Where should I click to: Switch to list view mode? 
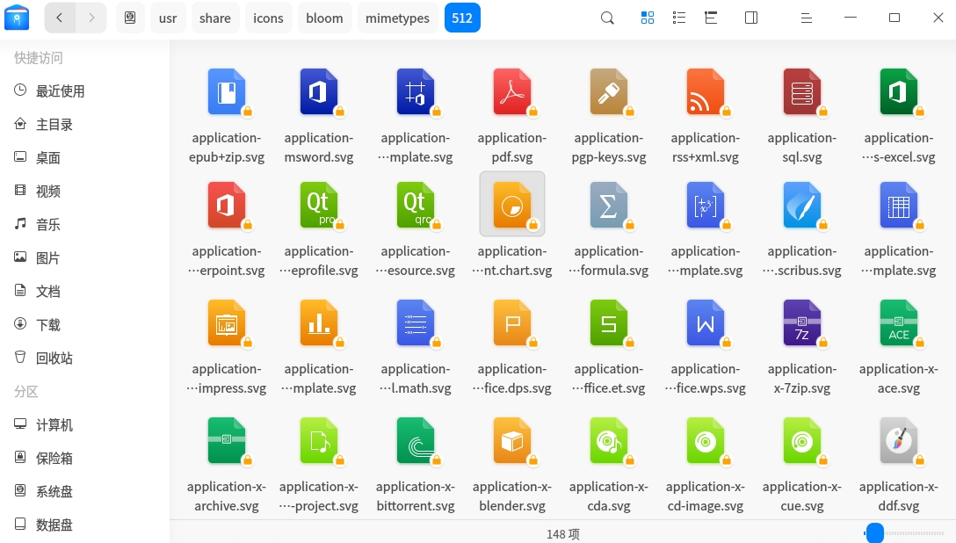[x=679, y=18]
